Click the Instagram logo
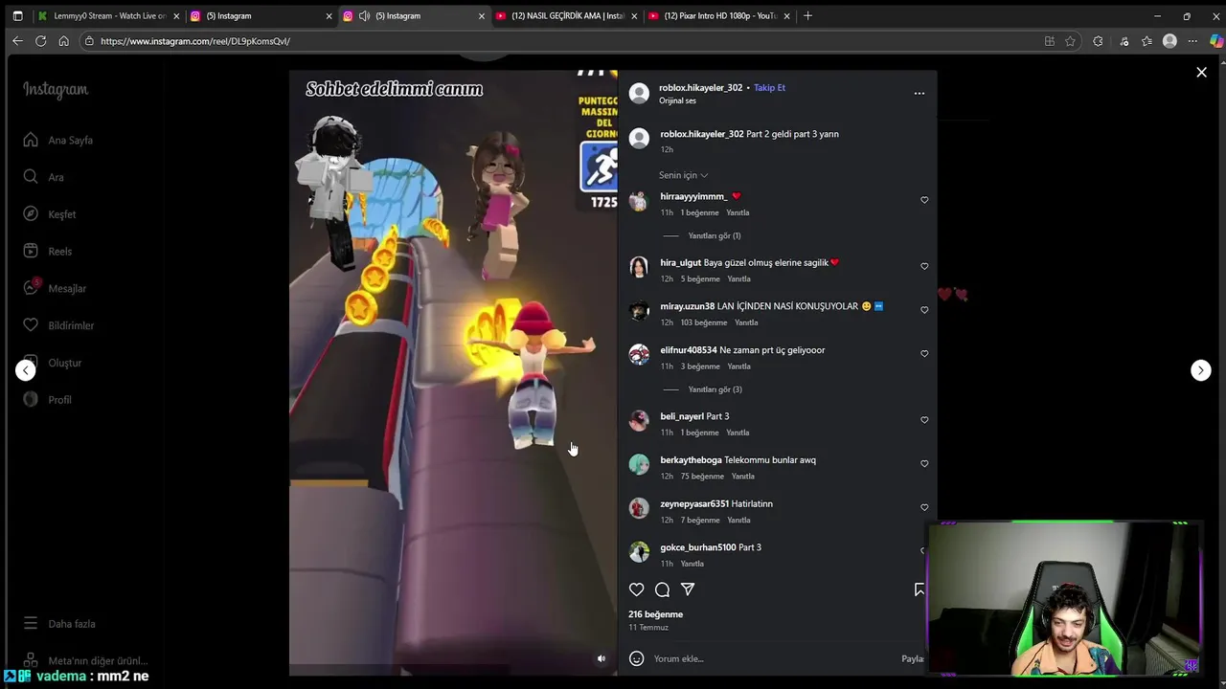1226x689 pixels. click(56, 89)
